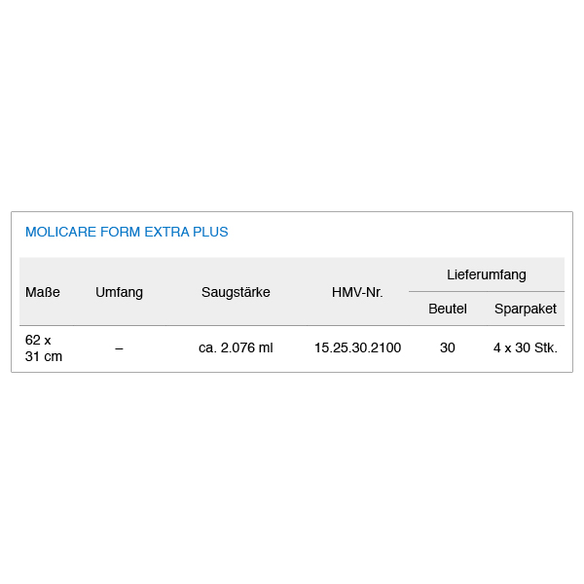
Task: Click the dash in the Umfang cell
Action: pyautogui.click(x=119, y=348)
